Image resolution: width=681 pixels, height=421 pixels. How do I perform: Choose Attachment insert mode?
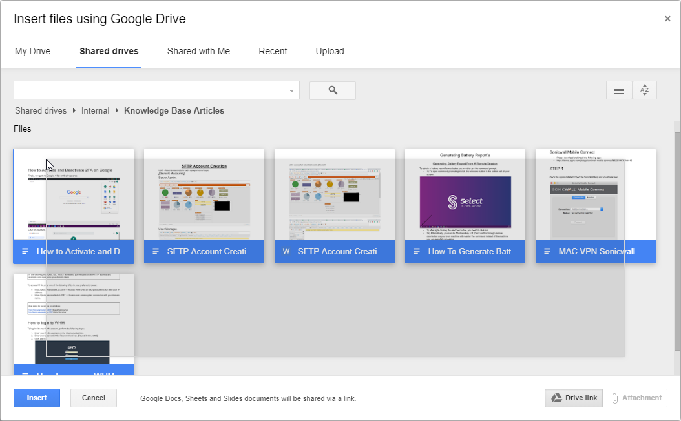click(636, 398)
